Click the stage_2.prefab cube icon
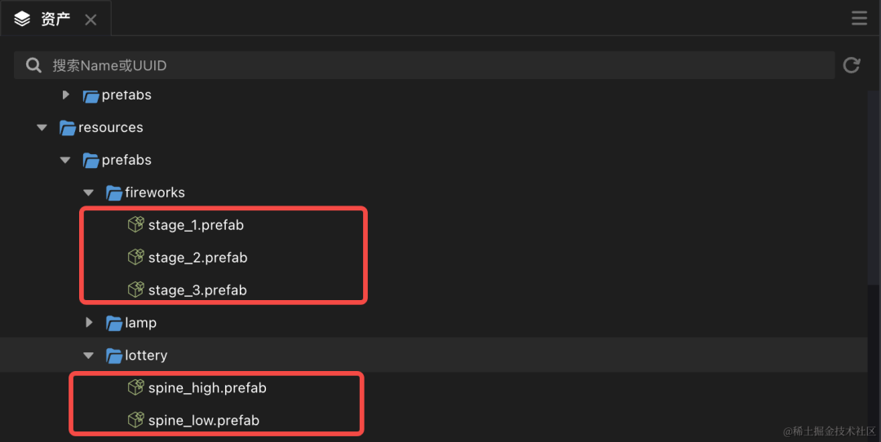The width and height of the screenshot is (881, 442). [x=136, y=257]
